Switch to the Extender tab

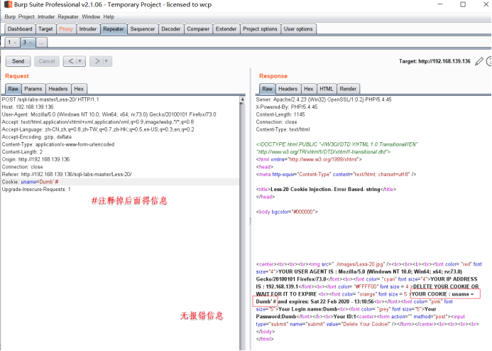(226, 29)
